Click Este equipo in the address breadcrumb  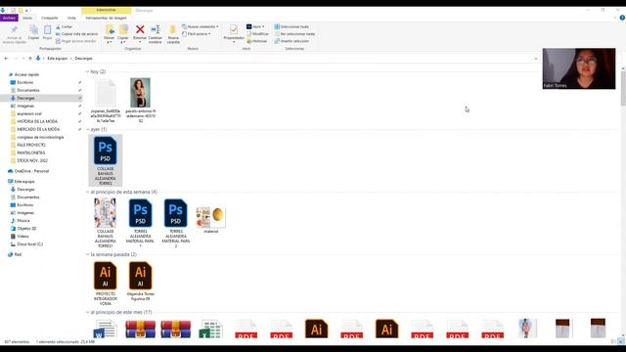click(x=58, y=59)
